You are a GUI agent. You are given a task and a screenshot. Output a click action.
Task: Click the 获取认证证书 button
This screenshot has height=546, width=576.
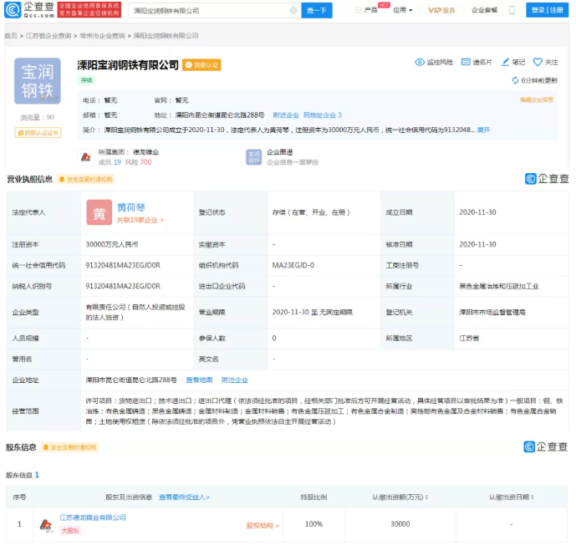coord(38,133)
